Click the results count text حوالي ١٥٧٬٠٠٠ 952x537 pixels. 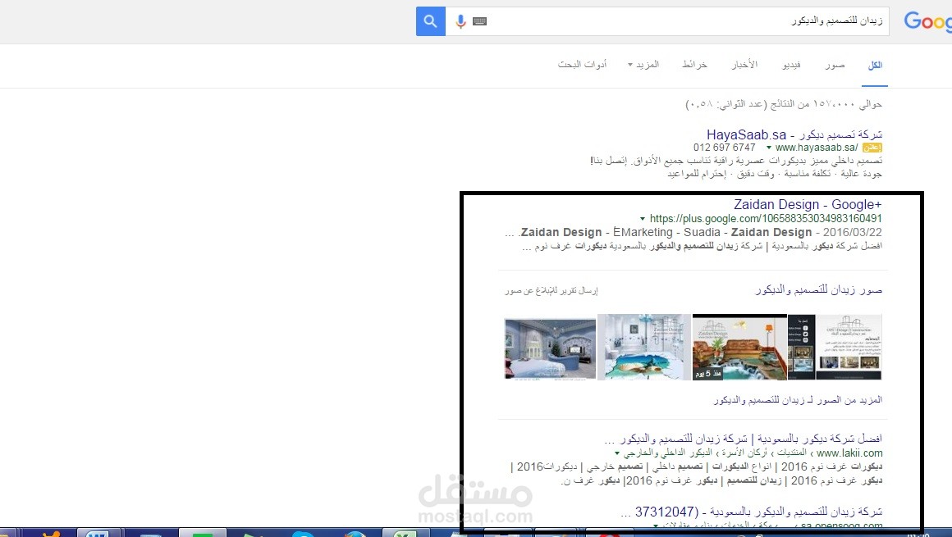[x=784, y=104]
